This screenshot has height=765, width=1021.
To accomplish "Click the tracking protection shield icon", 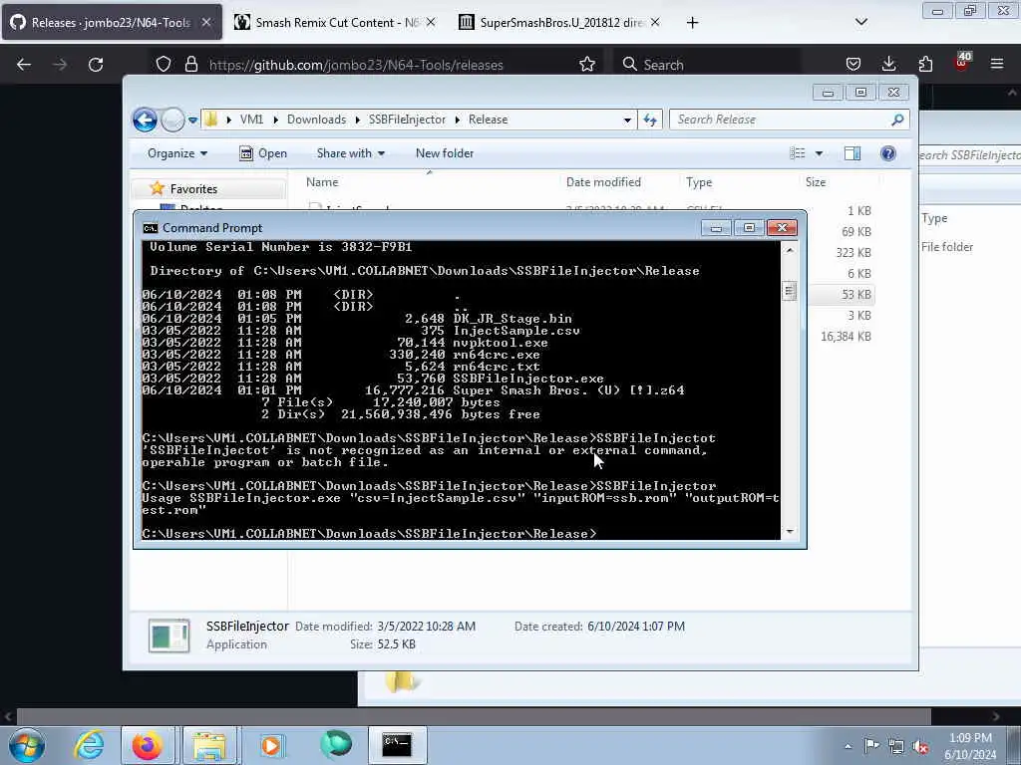I will pos(164,65).
